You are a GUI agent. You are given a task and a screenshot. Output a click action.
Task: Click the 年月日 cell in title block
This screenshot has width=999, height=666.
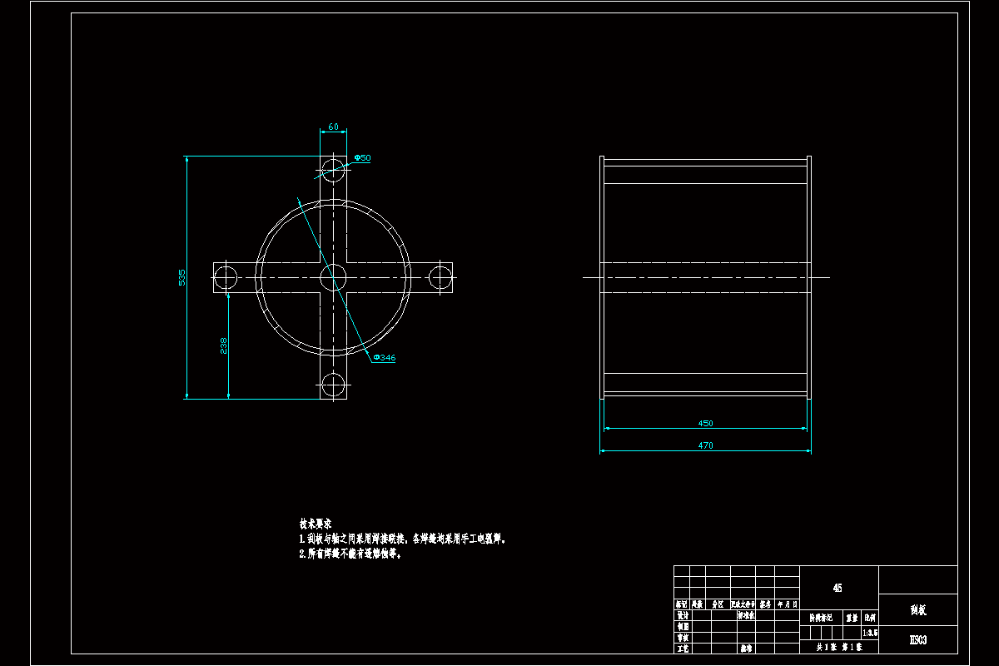[x=787, y=604]
